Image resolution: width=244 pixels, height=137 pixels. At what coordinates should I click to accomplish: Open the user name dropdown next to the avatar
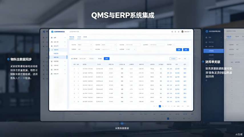tap(187, 32)
